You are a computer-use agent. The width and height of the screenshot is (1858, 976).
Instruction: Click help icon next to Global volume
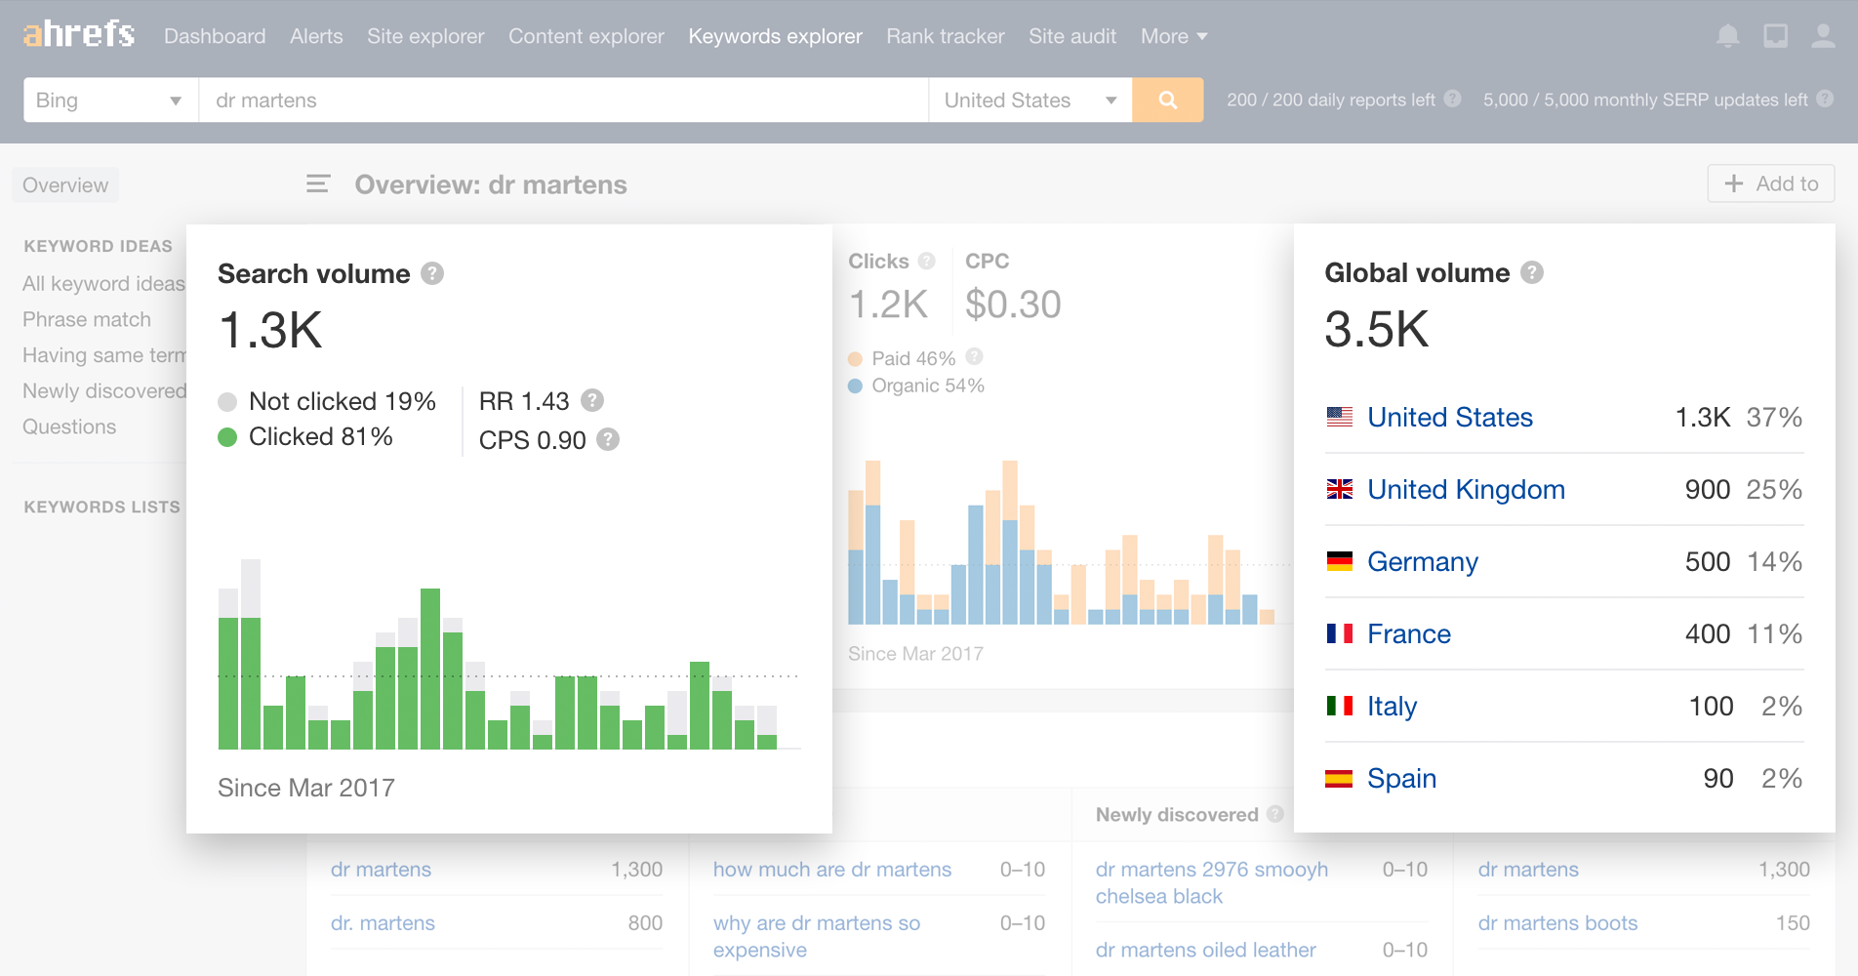[x=1532, y=272]
